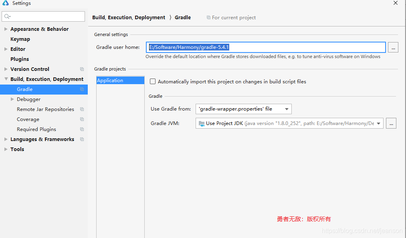This screenshot has width=406, height=238.
Task: Expand the Editor section arrow
Action: [6, 49]
